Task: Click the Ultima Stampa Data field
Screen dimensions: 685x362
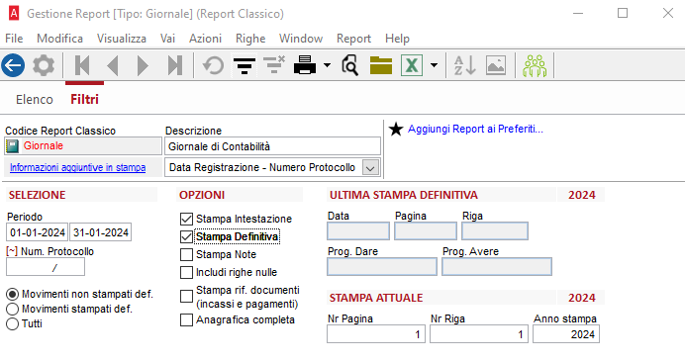Action: (x=358, y=231)
